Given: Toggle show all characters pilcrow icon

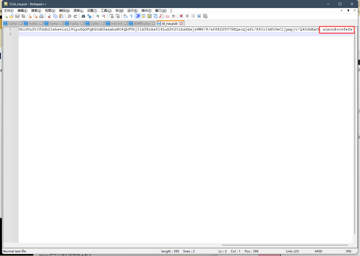Looking at the screenshot, I should 132,16.
